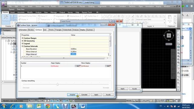
Task: Open the Palettes panel dropdown
Action: [9, 26]
